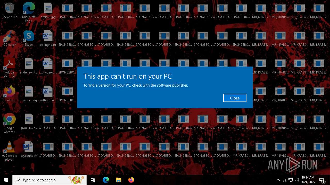The image size is (330, 185).
Task: Open the Action Center notifications icon
Action: tap(322, 180)
